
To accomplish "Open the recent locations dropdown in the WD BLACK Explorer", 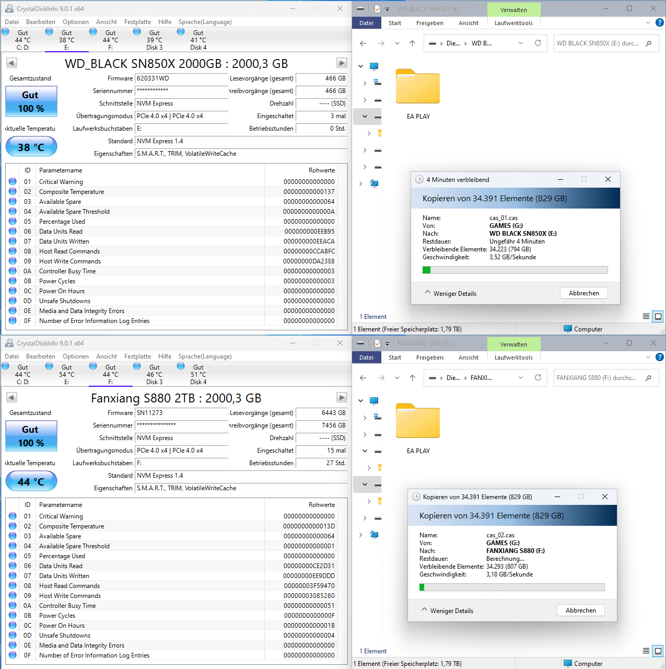I will coord(397,43).
